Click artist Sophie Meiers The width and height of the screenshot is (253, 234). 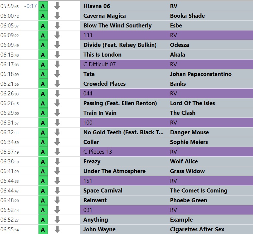tap(189, 142)
